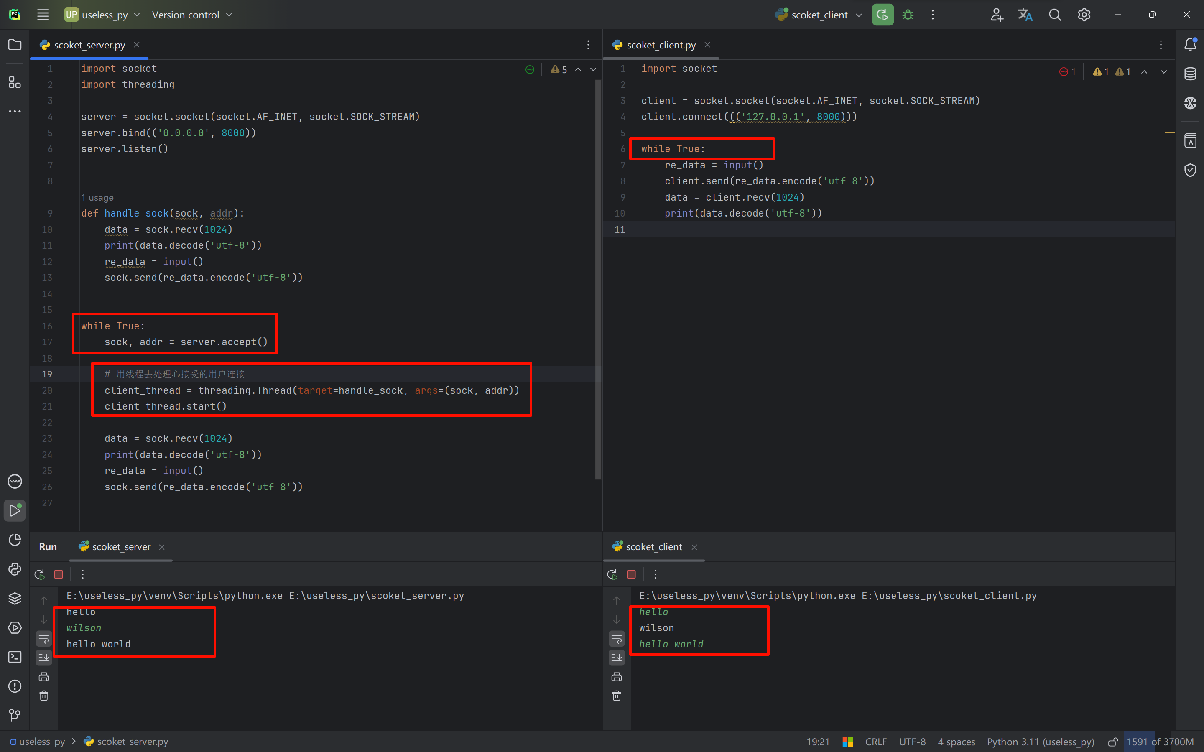The image size is (1204, 752).
Task: Open the Project folder tool window
Action: point(15,45)
